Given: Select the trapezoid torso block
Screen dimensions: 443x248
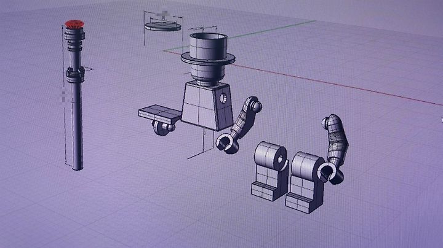Looking at the screenshot, I should tap(207, 106).
